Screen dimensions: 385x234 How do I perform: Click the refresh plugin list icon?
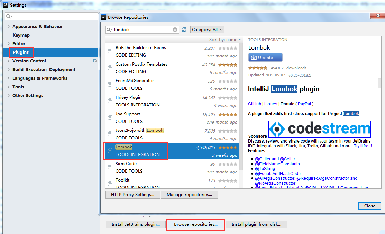point(184,30)
